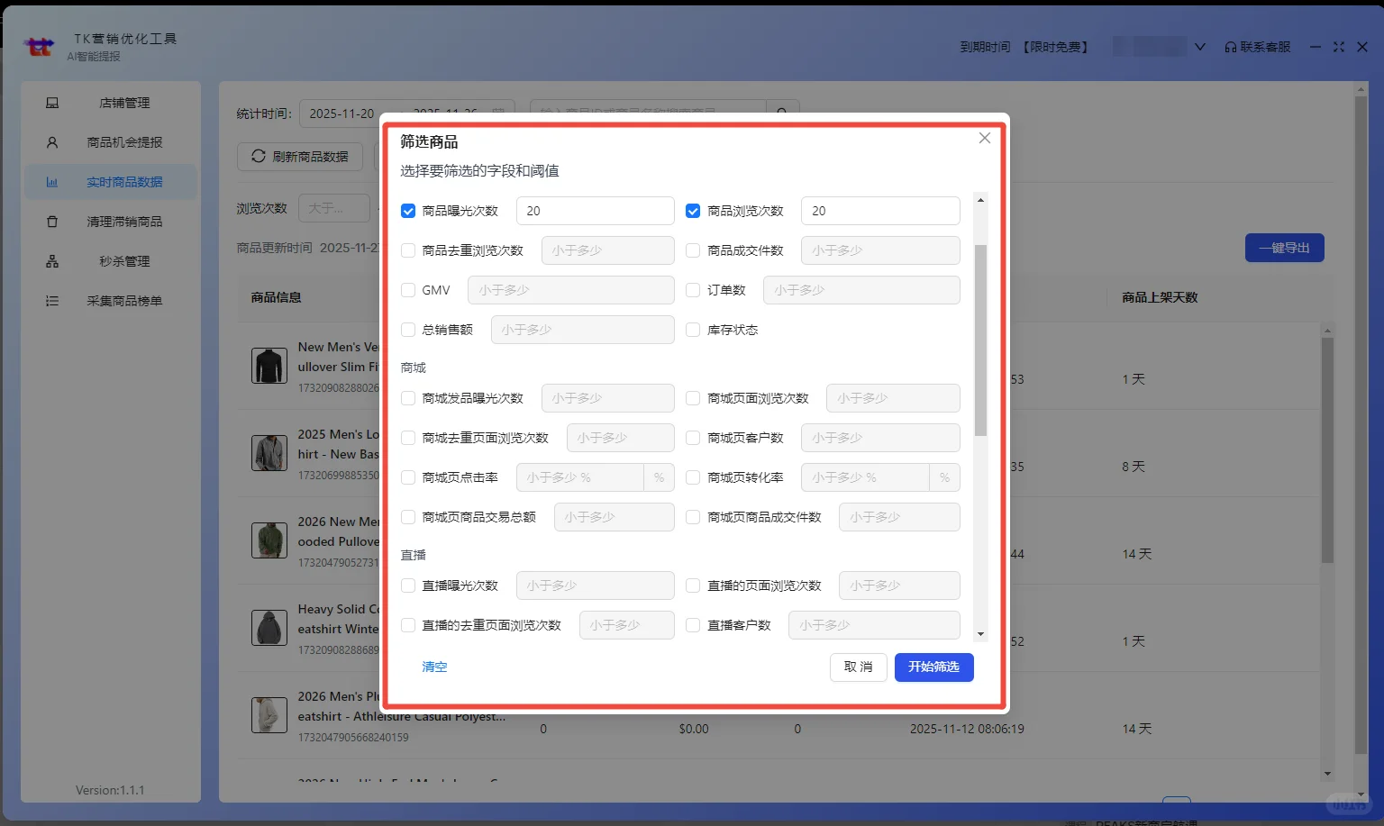Select the 采集商品榜单 list icon
Screen dimensions: 1384x826
[52, 300]
